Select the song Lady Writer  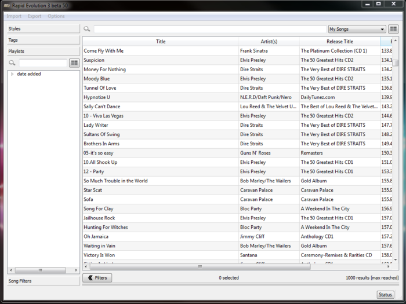(161, 126)
